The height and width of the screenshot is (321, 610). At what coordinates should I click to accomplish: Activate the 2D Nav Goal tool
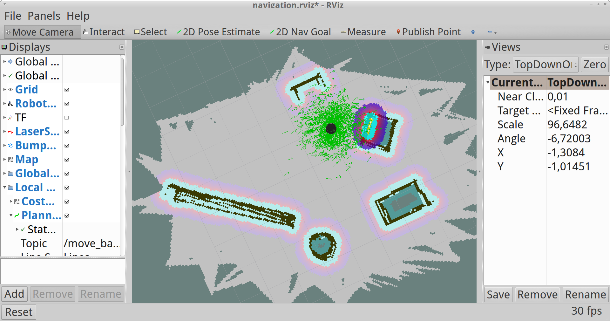300,32
